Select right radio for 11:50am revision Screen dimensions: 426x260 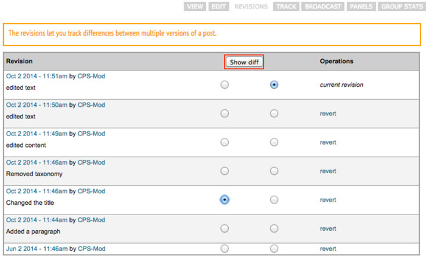pos(274,114)
